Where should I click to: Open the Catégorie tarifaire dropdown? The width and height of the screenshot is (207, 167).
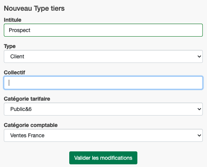pyautogui.click(x=103, y=109)
